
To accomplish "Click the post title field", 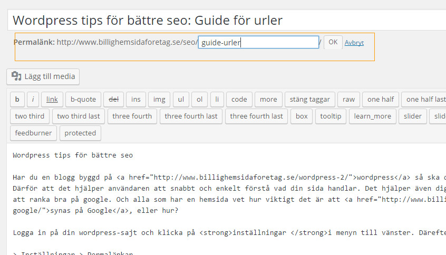I will tap(227, 20).
